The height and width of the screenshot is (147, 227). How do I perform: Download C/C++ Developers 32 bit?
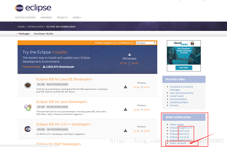pos(136,131)
